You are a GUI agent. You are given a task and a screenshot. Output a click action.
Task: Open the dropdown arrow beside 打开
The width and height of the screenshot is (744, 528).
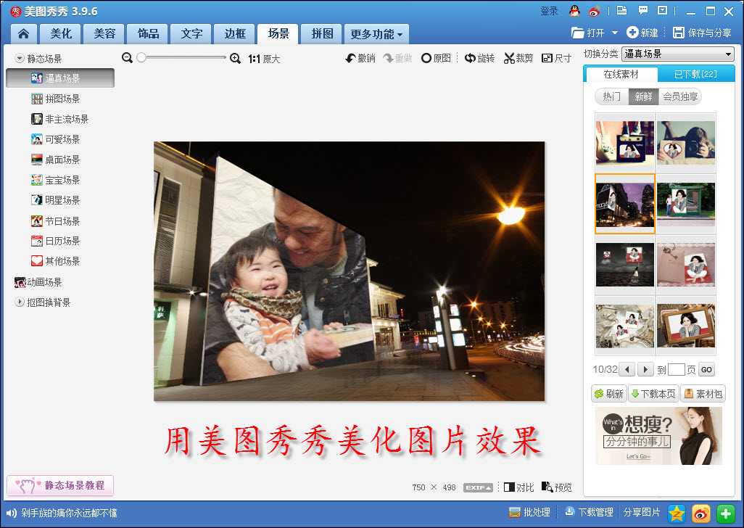[615, 33]
